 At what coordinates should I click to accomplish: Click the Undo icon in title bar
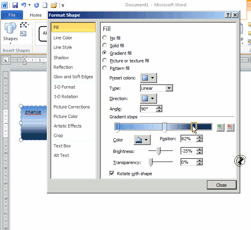pyautogui.click(x=24, y=5)
